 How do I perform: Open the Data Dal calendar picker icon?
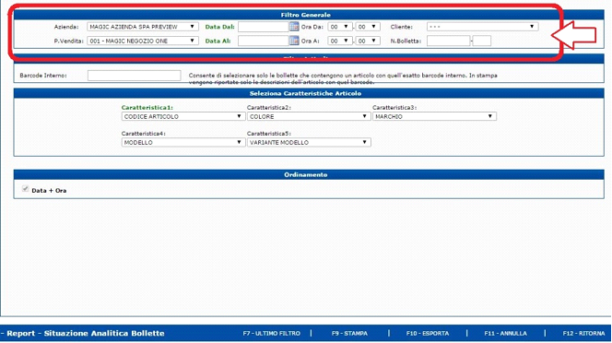(294, 27)
